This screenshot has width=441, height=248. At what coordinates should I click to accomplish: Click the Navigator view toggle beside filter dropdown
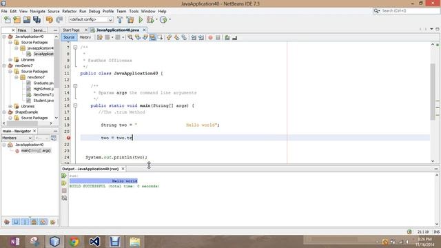[x=54, y=138]
